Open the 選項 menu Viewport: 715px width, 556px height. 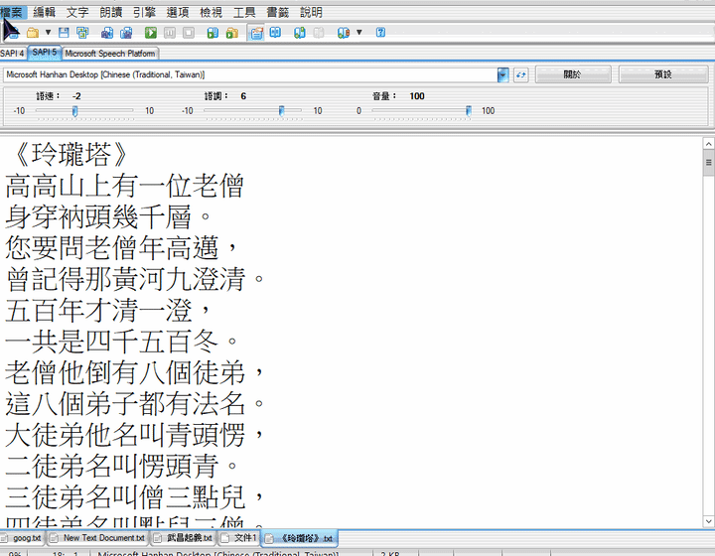(178, 12)
